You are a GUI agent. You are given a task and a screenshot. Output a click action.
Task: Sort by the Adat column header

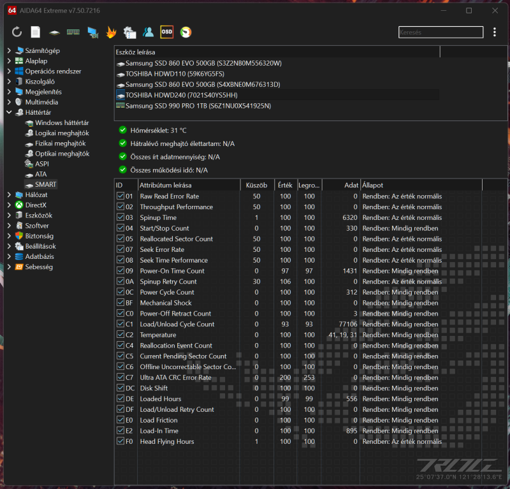[341, 185]
